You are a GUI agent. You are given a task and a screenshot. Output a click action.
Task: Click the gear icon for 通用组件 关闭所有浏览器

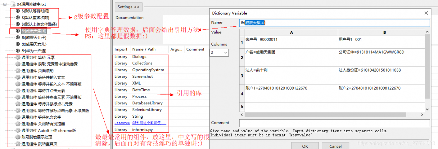pos(17,124)
